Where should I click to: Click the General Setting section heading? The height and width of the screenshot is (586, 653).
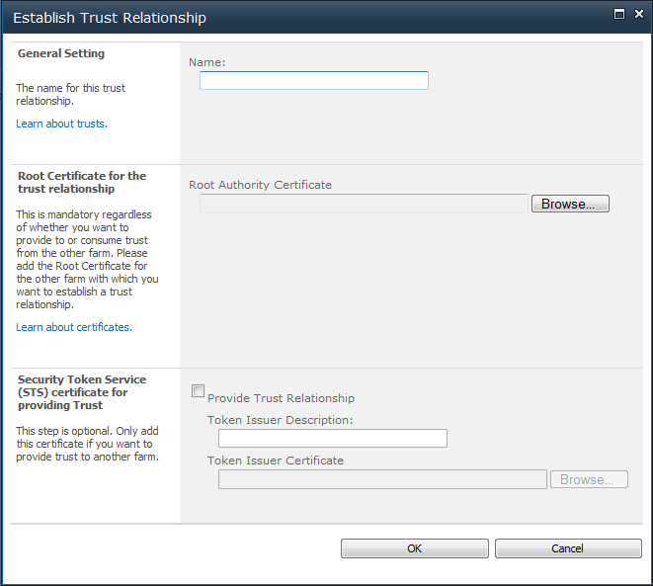click(x=61, y=53)
